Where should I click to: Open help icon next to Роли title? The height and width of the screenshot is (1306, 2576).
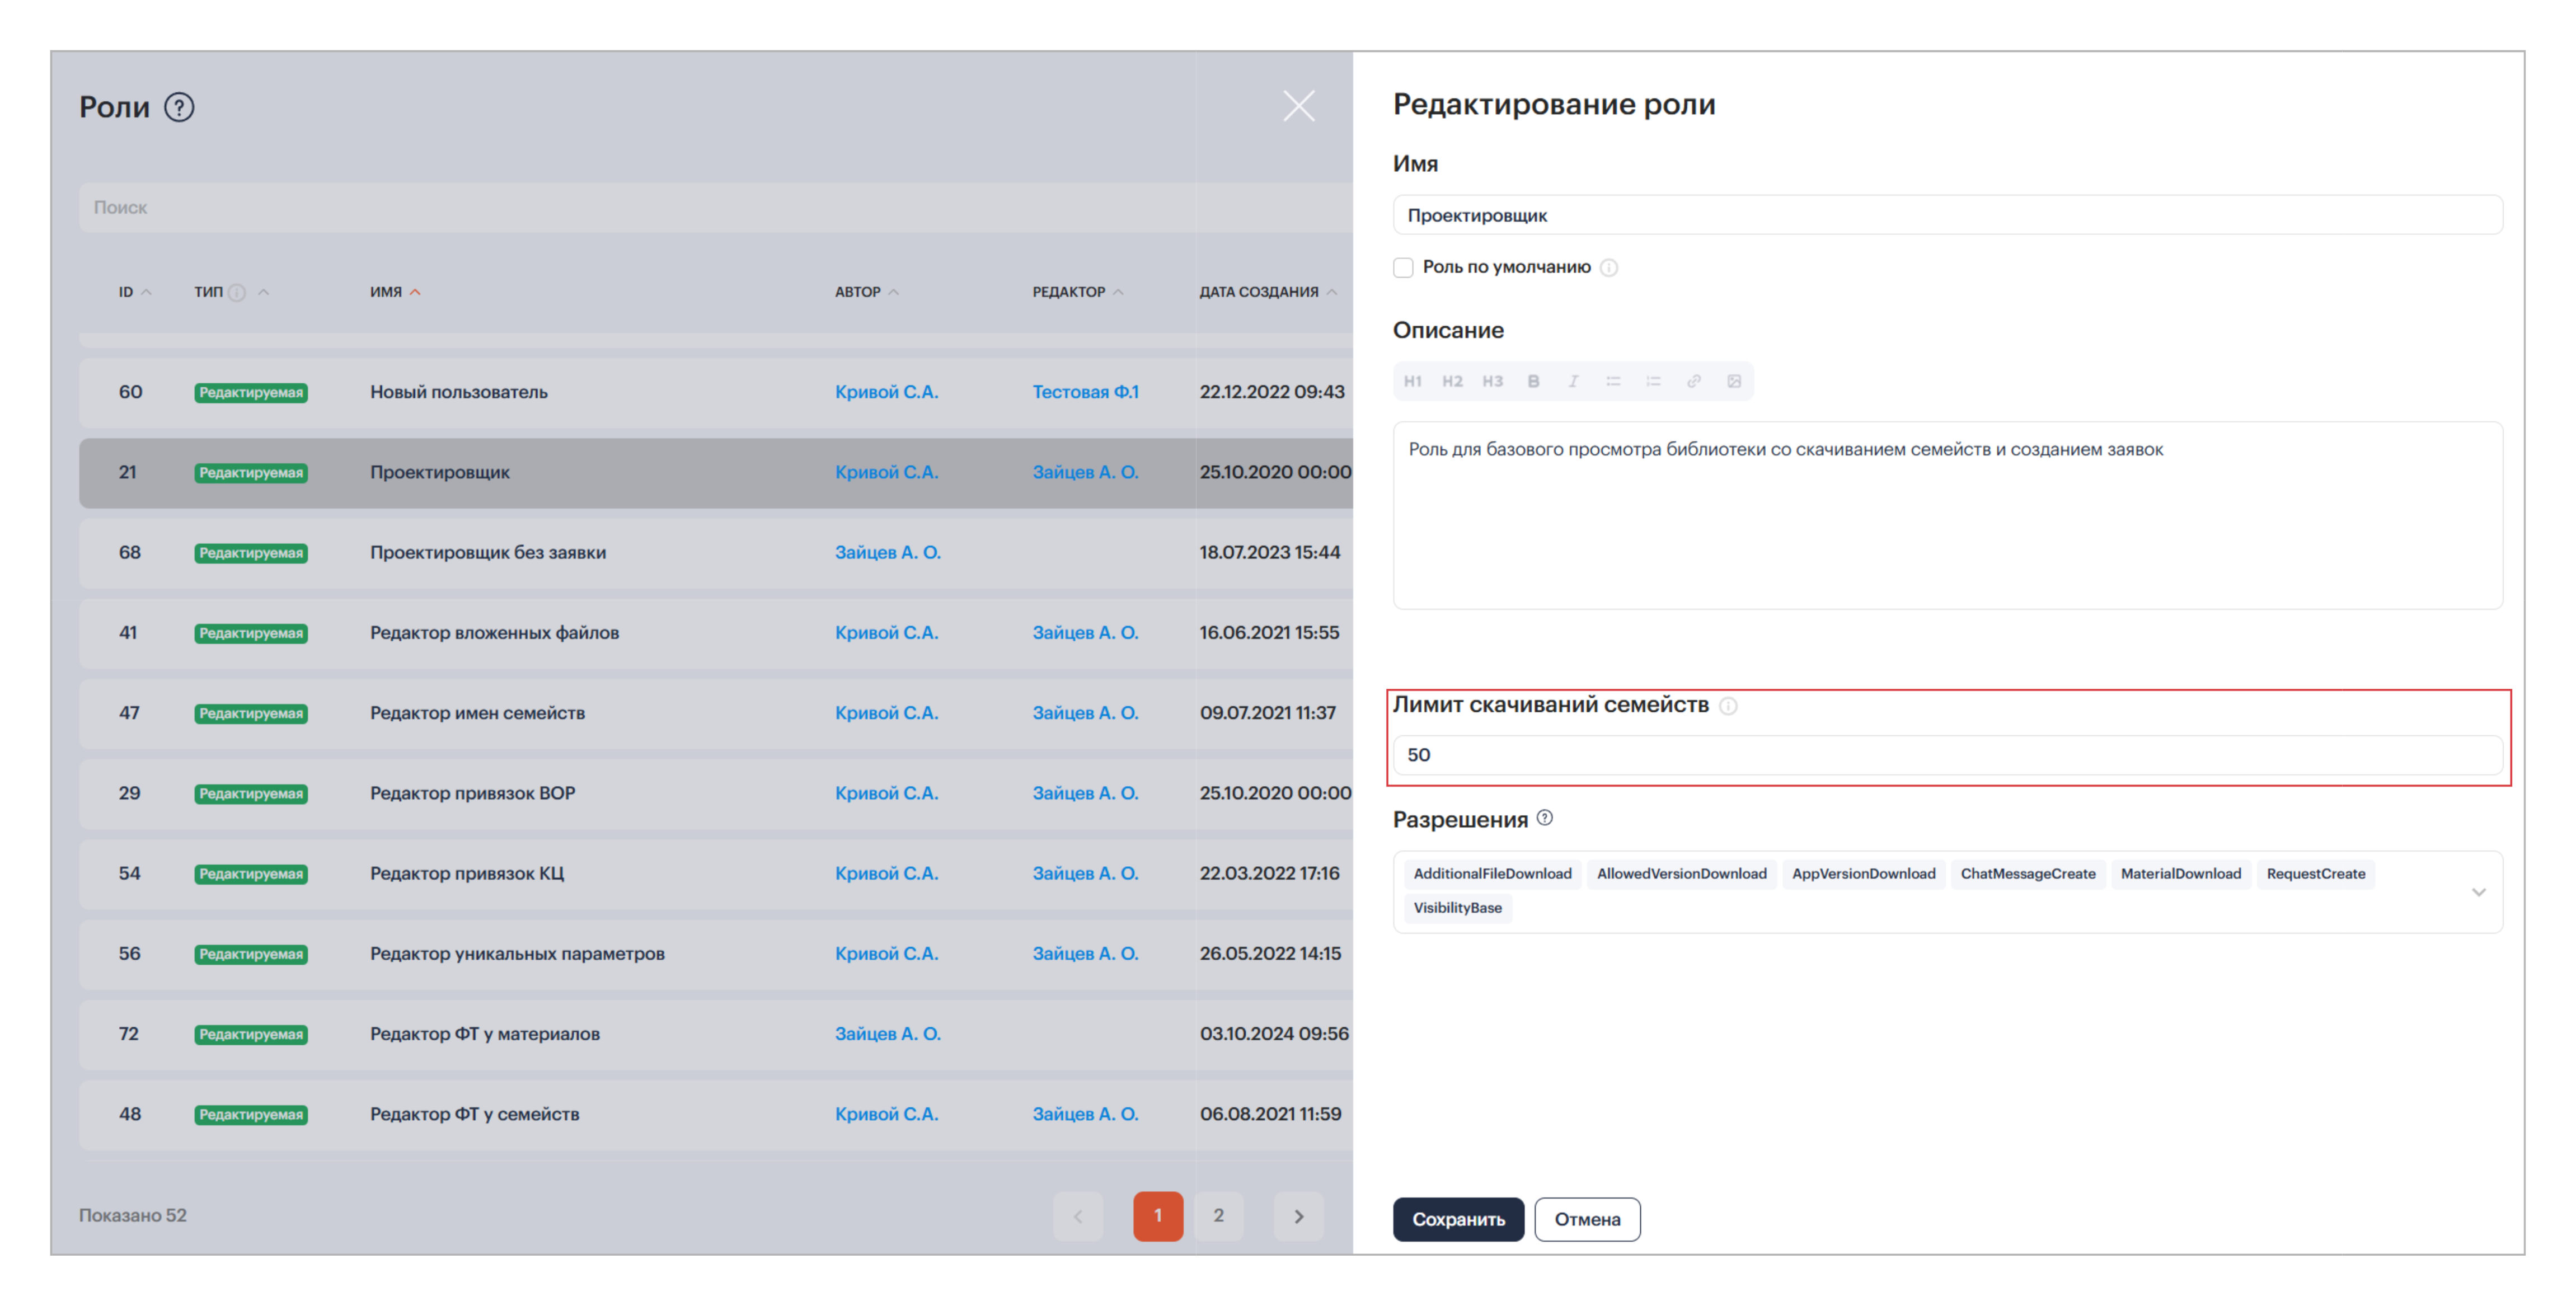[x=179, y=107]
